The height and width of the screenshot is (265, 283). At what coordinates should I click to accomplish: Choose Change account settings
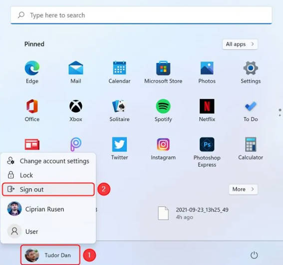48,161
